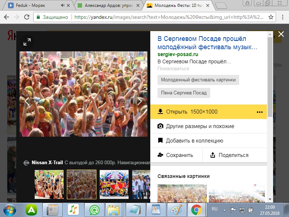Open more options next to 1500×1000

click(260, 112)
